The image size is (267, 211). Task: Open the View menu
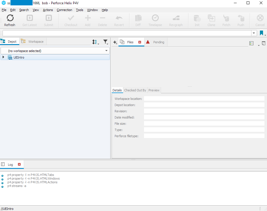point(36,10)
